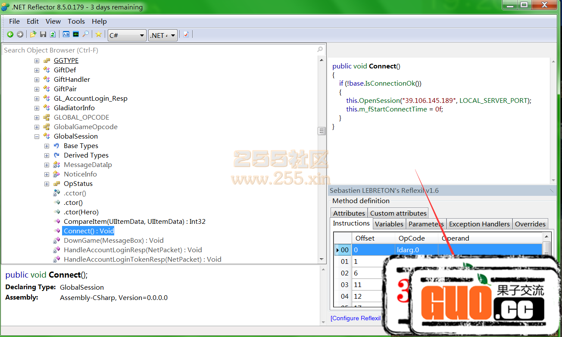Screen dimensions: 562x337
Task: Open the Analyzer from the toolbar monitor icon
Action: click(x=76, y=34)
